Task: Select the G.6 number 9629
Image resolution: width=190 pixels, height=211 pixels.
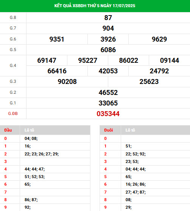Action: coord(159,39)
